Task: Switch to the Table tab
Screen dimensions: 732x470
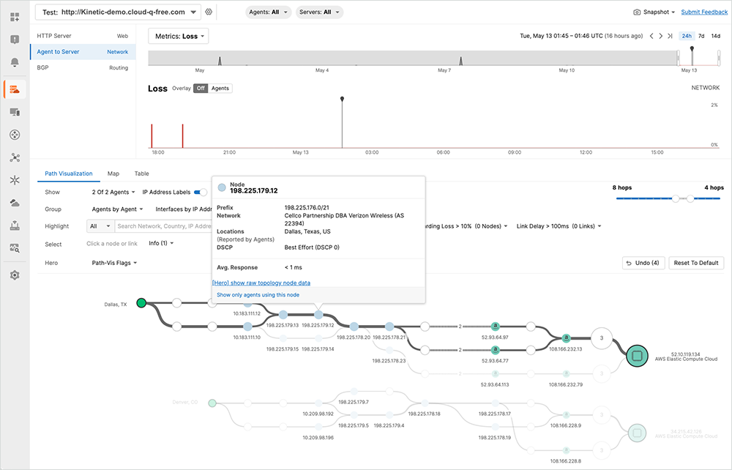Action: click(x=141, y=174)
